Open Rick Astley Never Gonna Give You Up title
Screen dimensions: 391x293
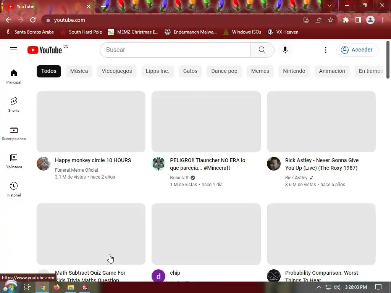[x=322, y=164]
